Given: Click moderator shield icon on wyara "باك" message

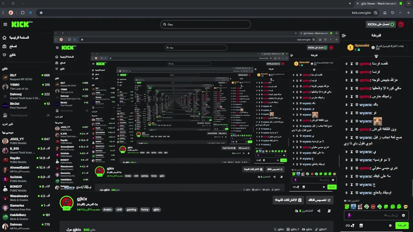Looking at the screenshot, I should click(x=357, y=105).
